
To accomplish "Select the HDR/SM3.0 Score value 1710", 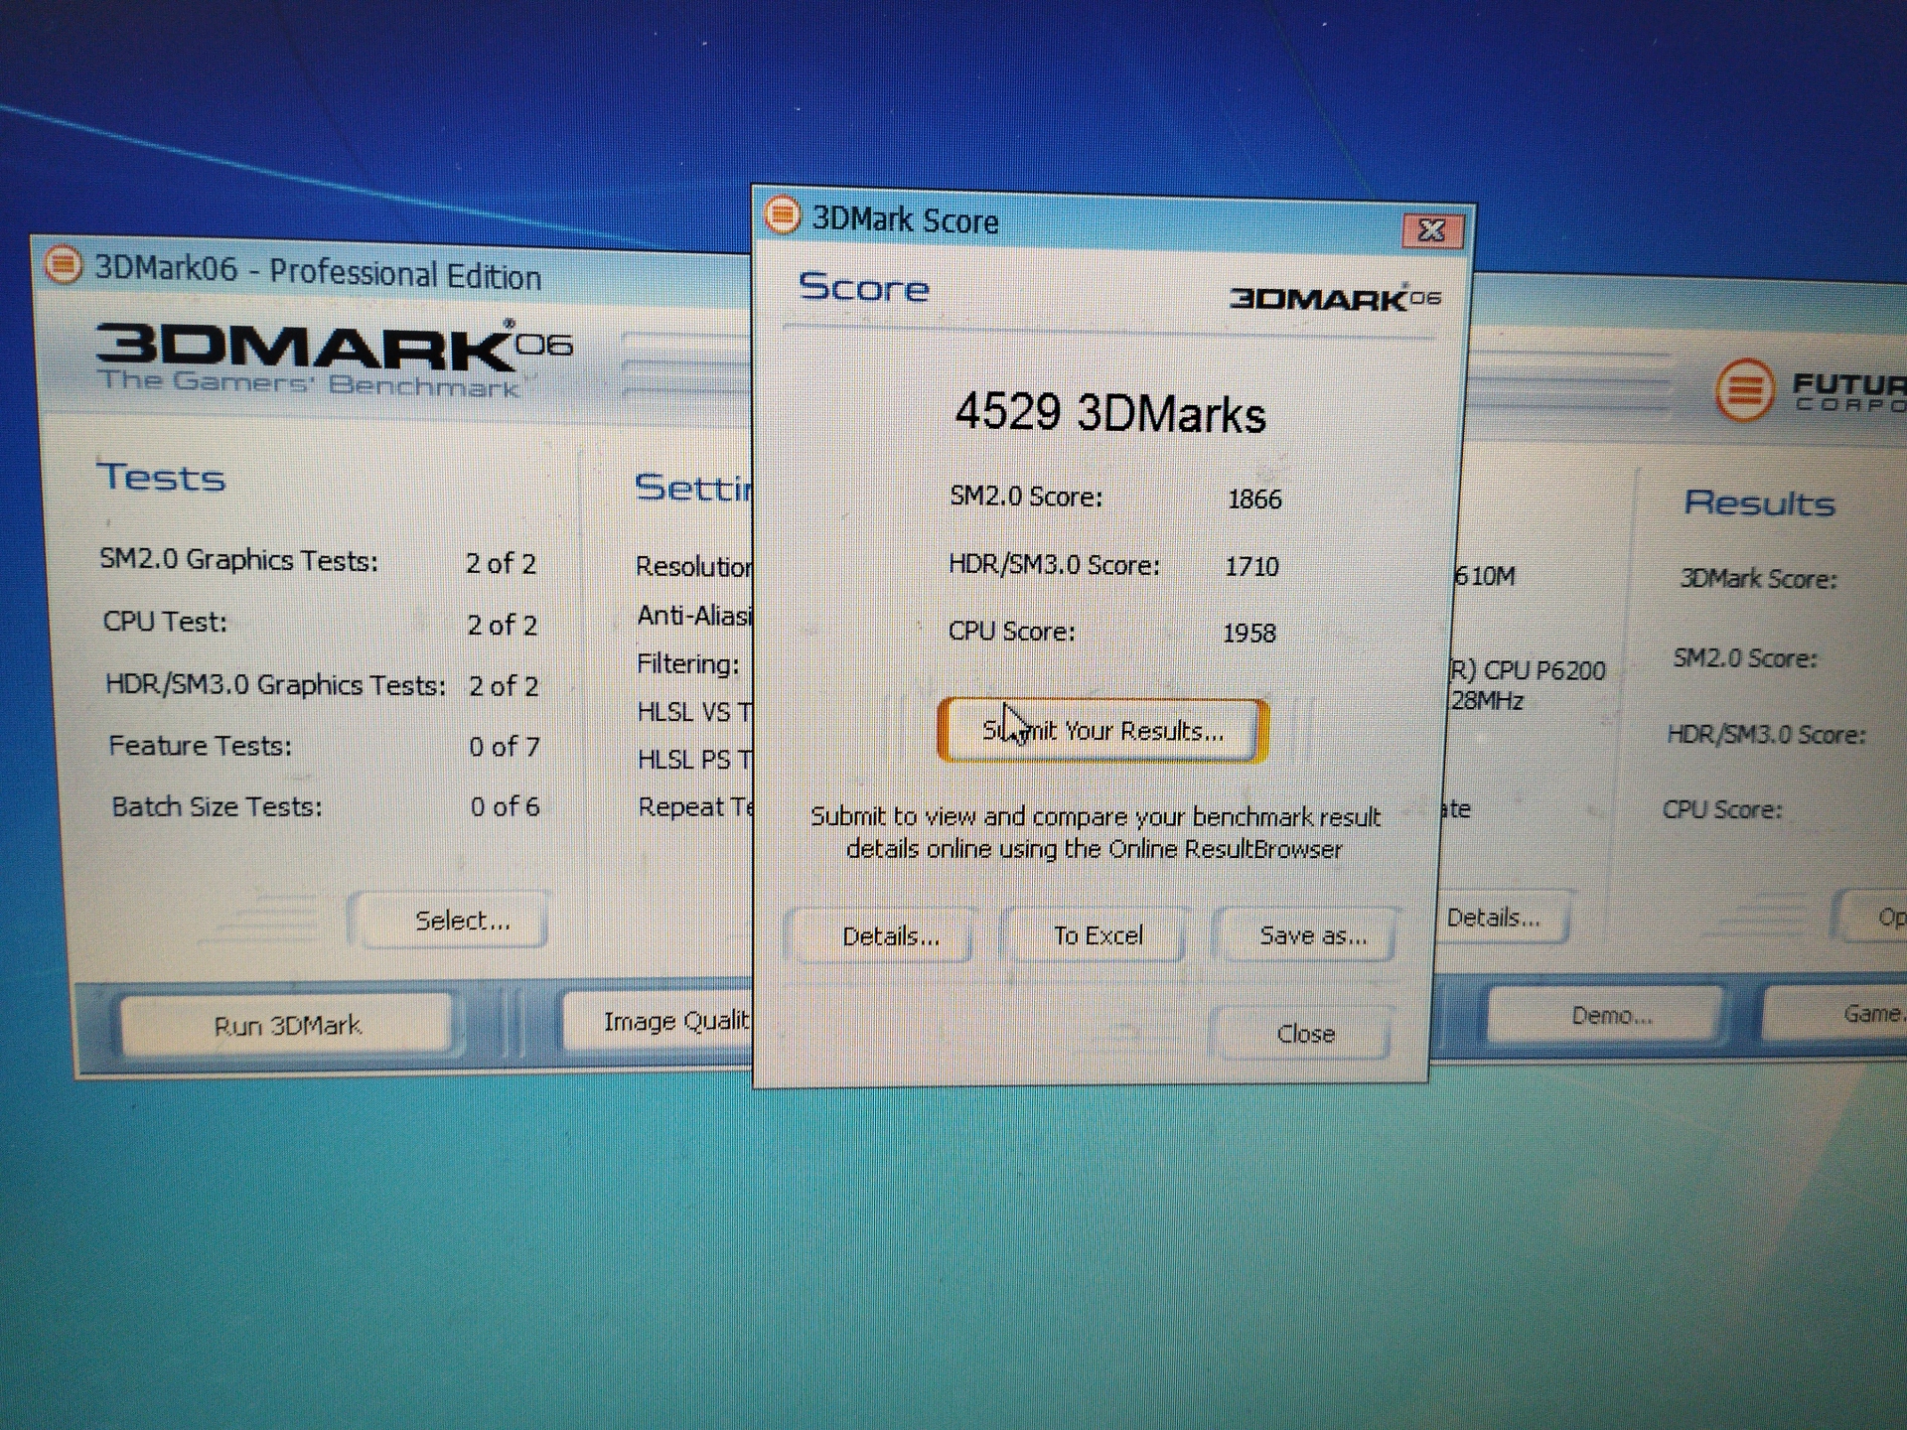I will 1251,566.
